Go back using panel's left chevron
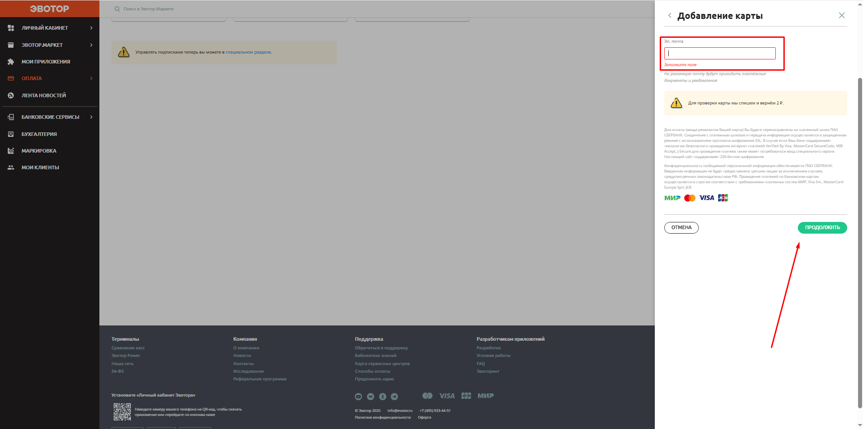The width and height of the screenshot is (863, 429). click(670, 15)
